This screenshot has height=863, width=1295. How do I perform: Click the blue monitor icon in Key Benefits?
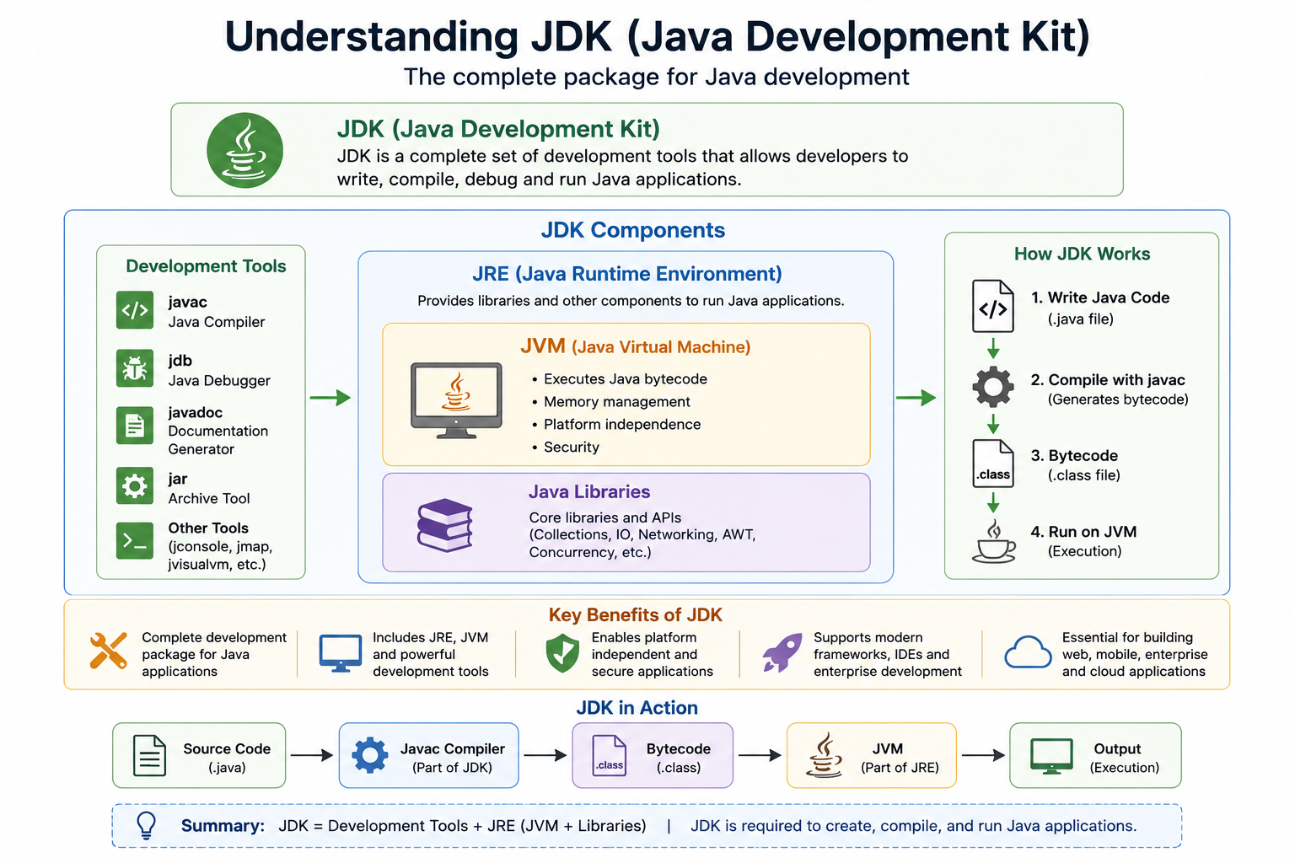click(341, 653)
